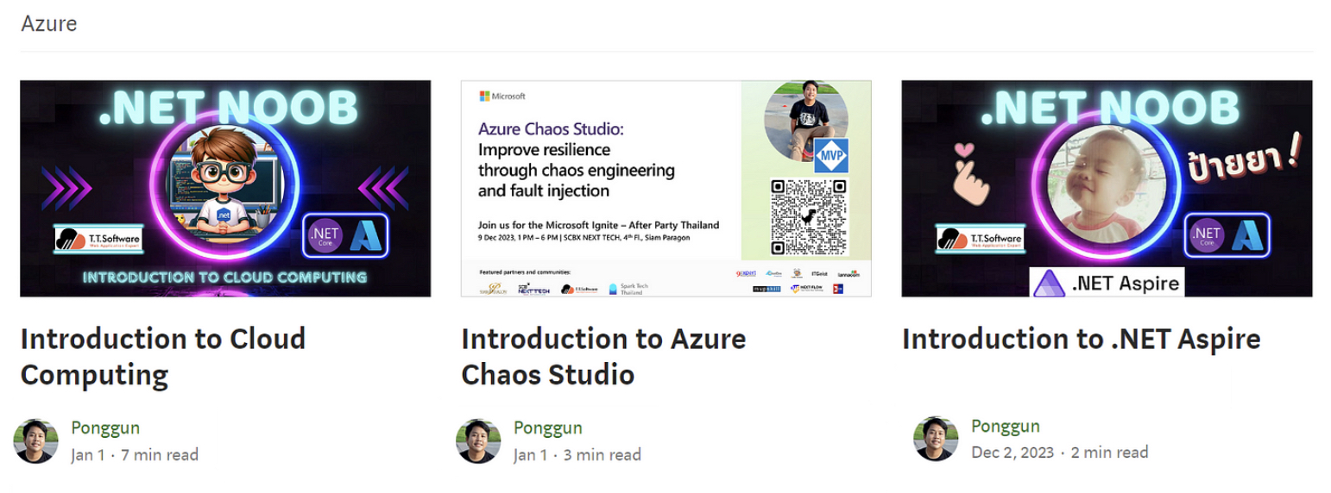Click the 'Introduction to .NET Aspire' title
Screen dimensions: 1331x493
coord(1082,339)
